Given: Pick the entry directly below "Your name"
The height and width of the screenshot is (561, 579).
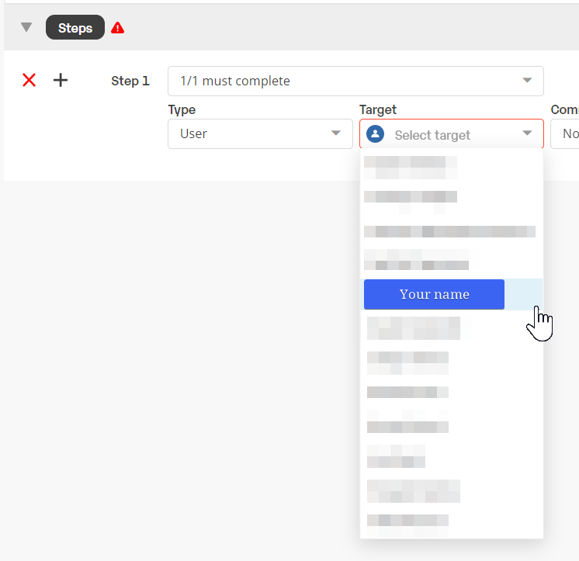Looking at the screenshot, I should 413,327.
